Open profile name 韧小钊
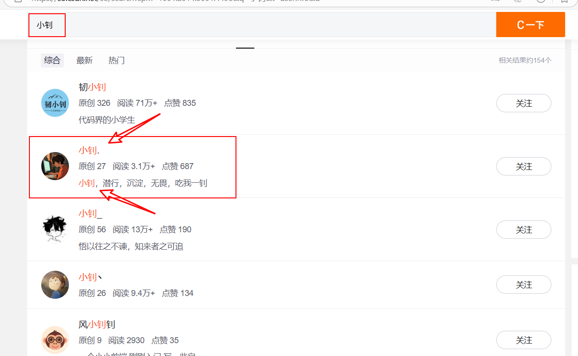Screen dimensions: 578x356 click(x=92, y=87)
